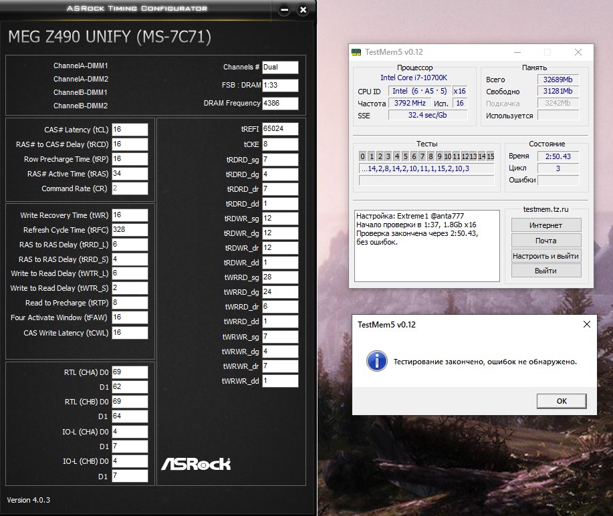Screen dimensions: 613x516
Task: Select the tWTR_L value field
Action: 130,273
